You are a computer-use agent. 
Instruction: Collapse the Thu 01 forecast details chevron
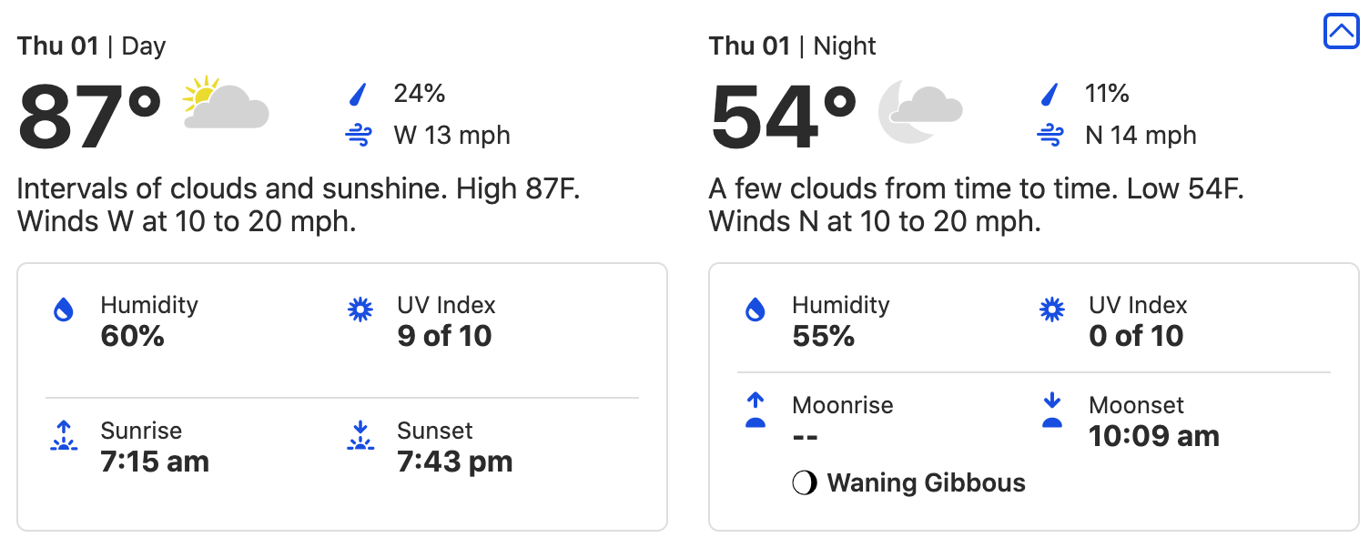pos(1341,32)
